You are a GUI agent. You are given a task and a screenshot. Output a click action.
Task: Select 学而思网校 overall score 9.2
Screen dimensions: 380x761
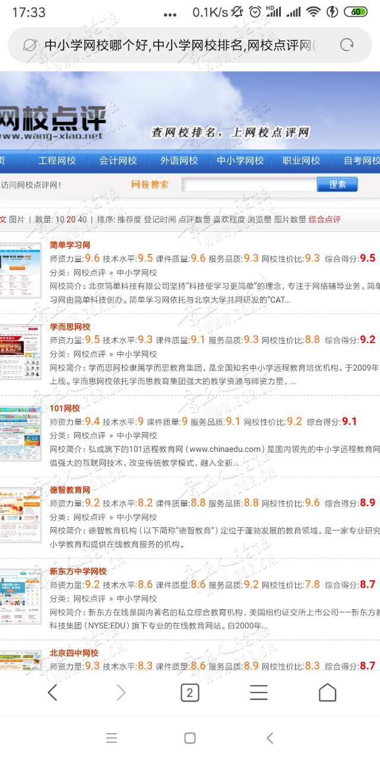click(368, 340)
